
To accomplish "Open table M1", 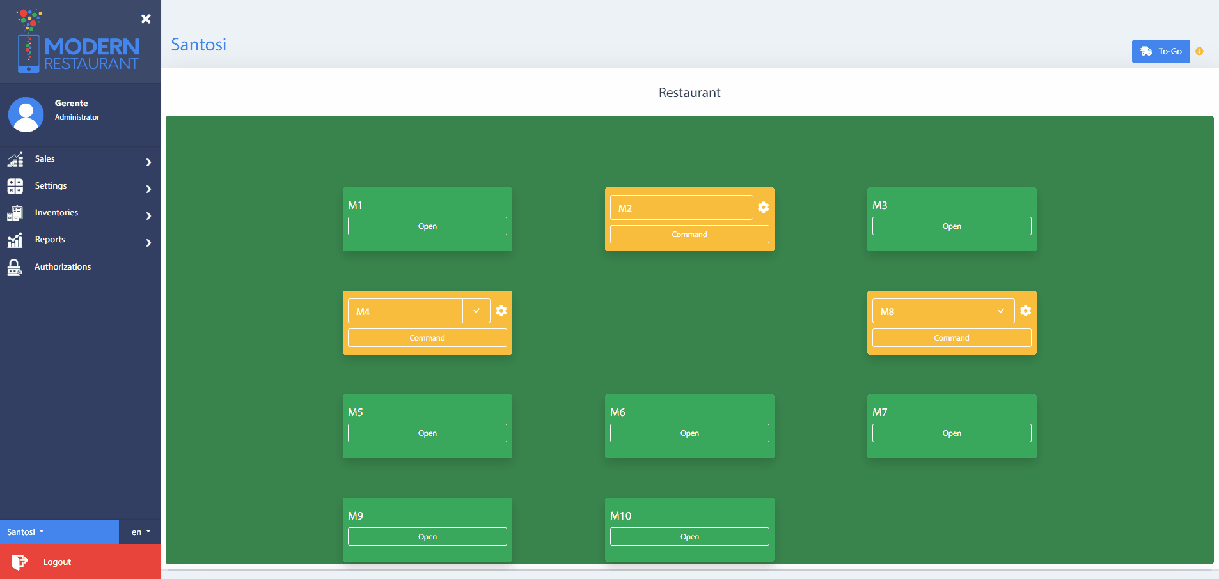I will (427, 226).
